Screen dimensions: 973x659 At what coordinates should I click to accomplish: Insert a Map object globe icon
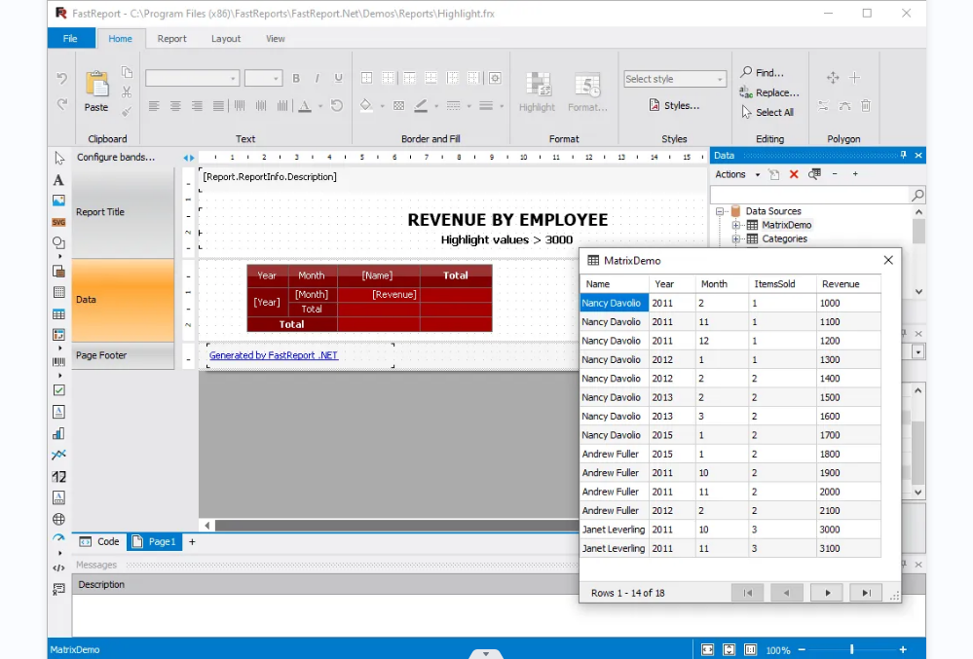click(58, 519)
